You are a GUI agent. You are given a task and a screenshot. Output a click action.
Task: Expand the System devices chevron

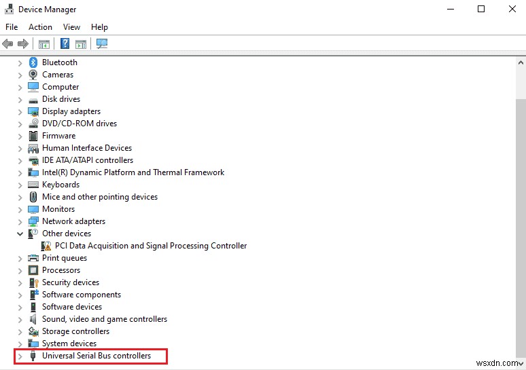click(x=20, y=344)
